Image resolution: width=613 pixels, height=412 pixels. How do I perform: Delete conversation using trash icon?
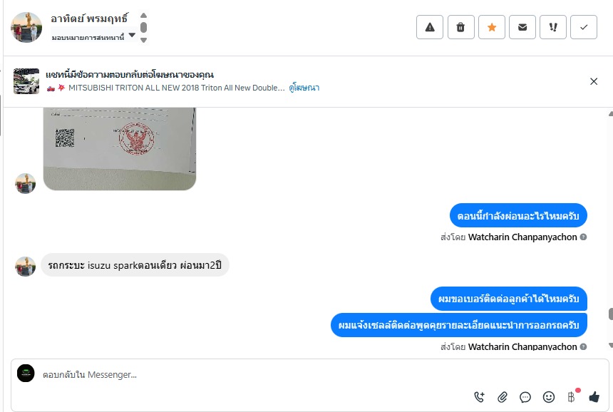coord(460,27)
